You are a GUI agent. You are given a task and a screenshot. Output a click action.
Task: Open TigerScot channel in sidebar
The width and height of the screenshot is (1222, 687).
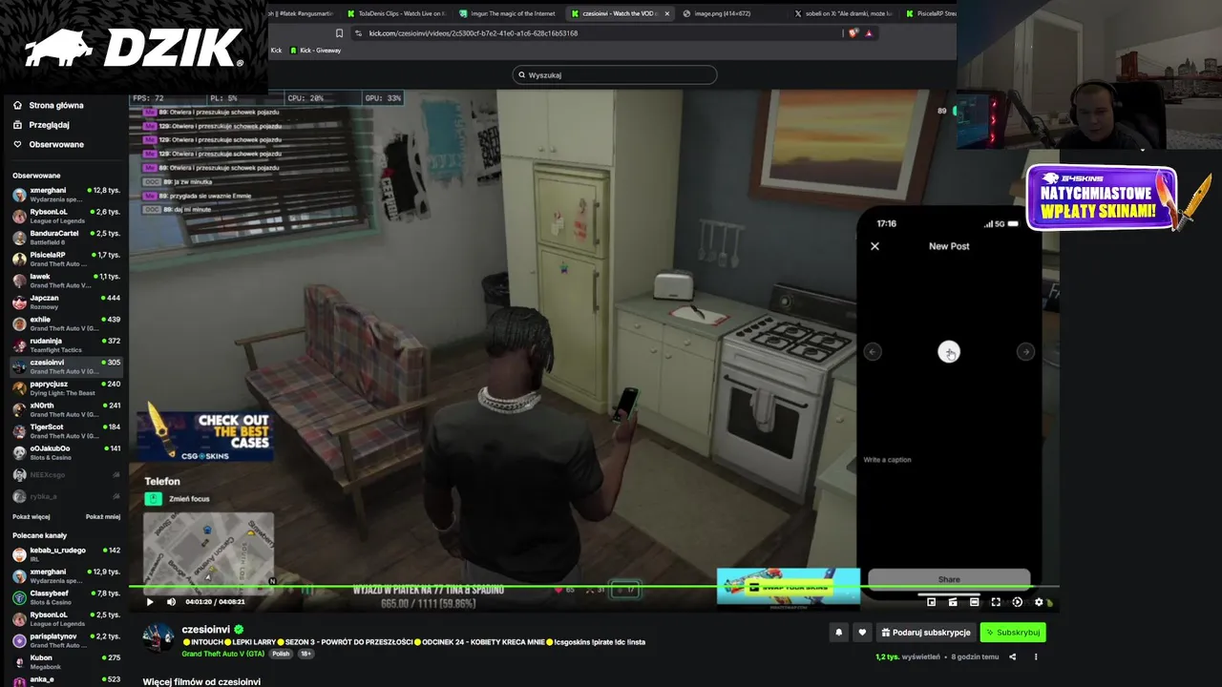pos(66,431)
